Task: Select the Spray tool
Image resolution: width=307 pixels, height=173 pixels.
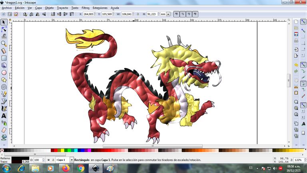Action: click(x=4, y=123)
